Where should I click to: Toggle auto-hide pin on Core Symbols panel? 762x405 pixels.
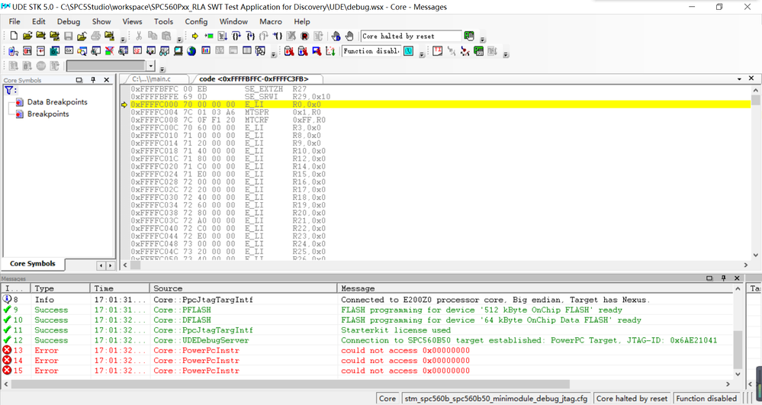(93, 80)
